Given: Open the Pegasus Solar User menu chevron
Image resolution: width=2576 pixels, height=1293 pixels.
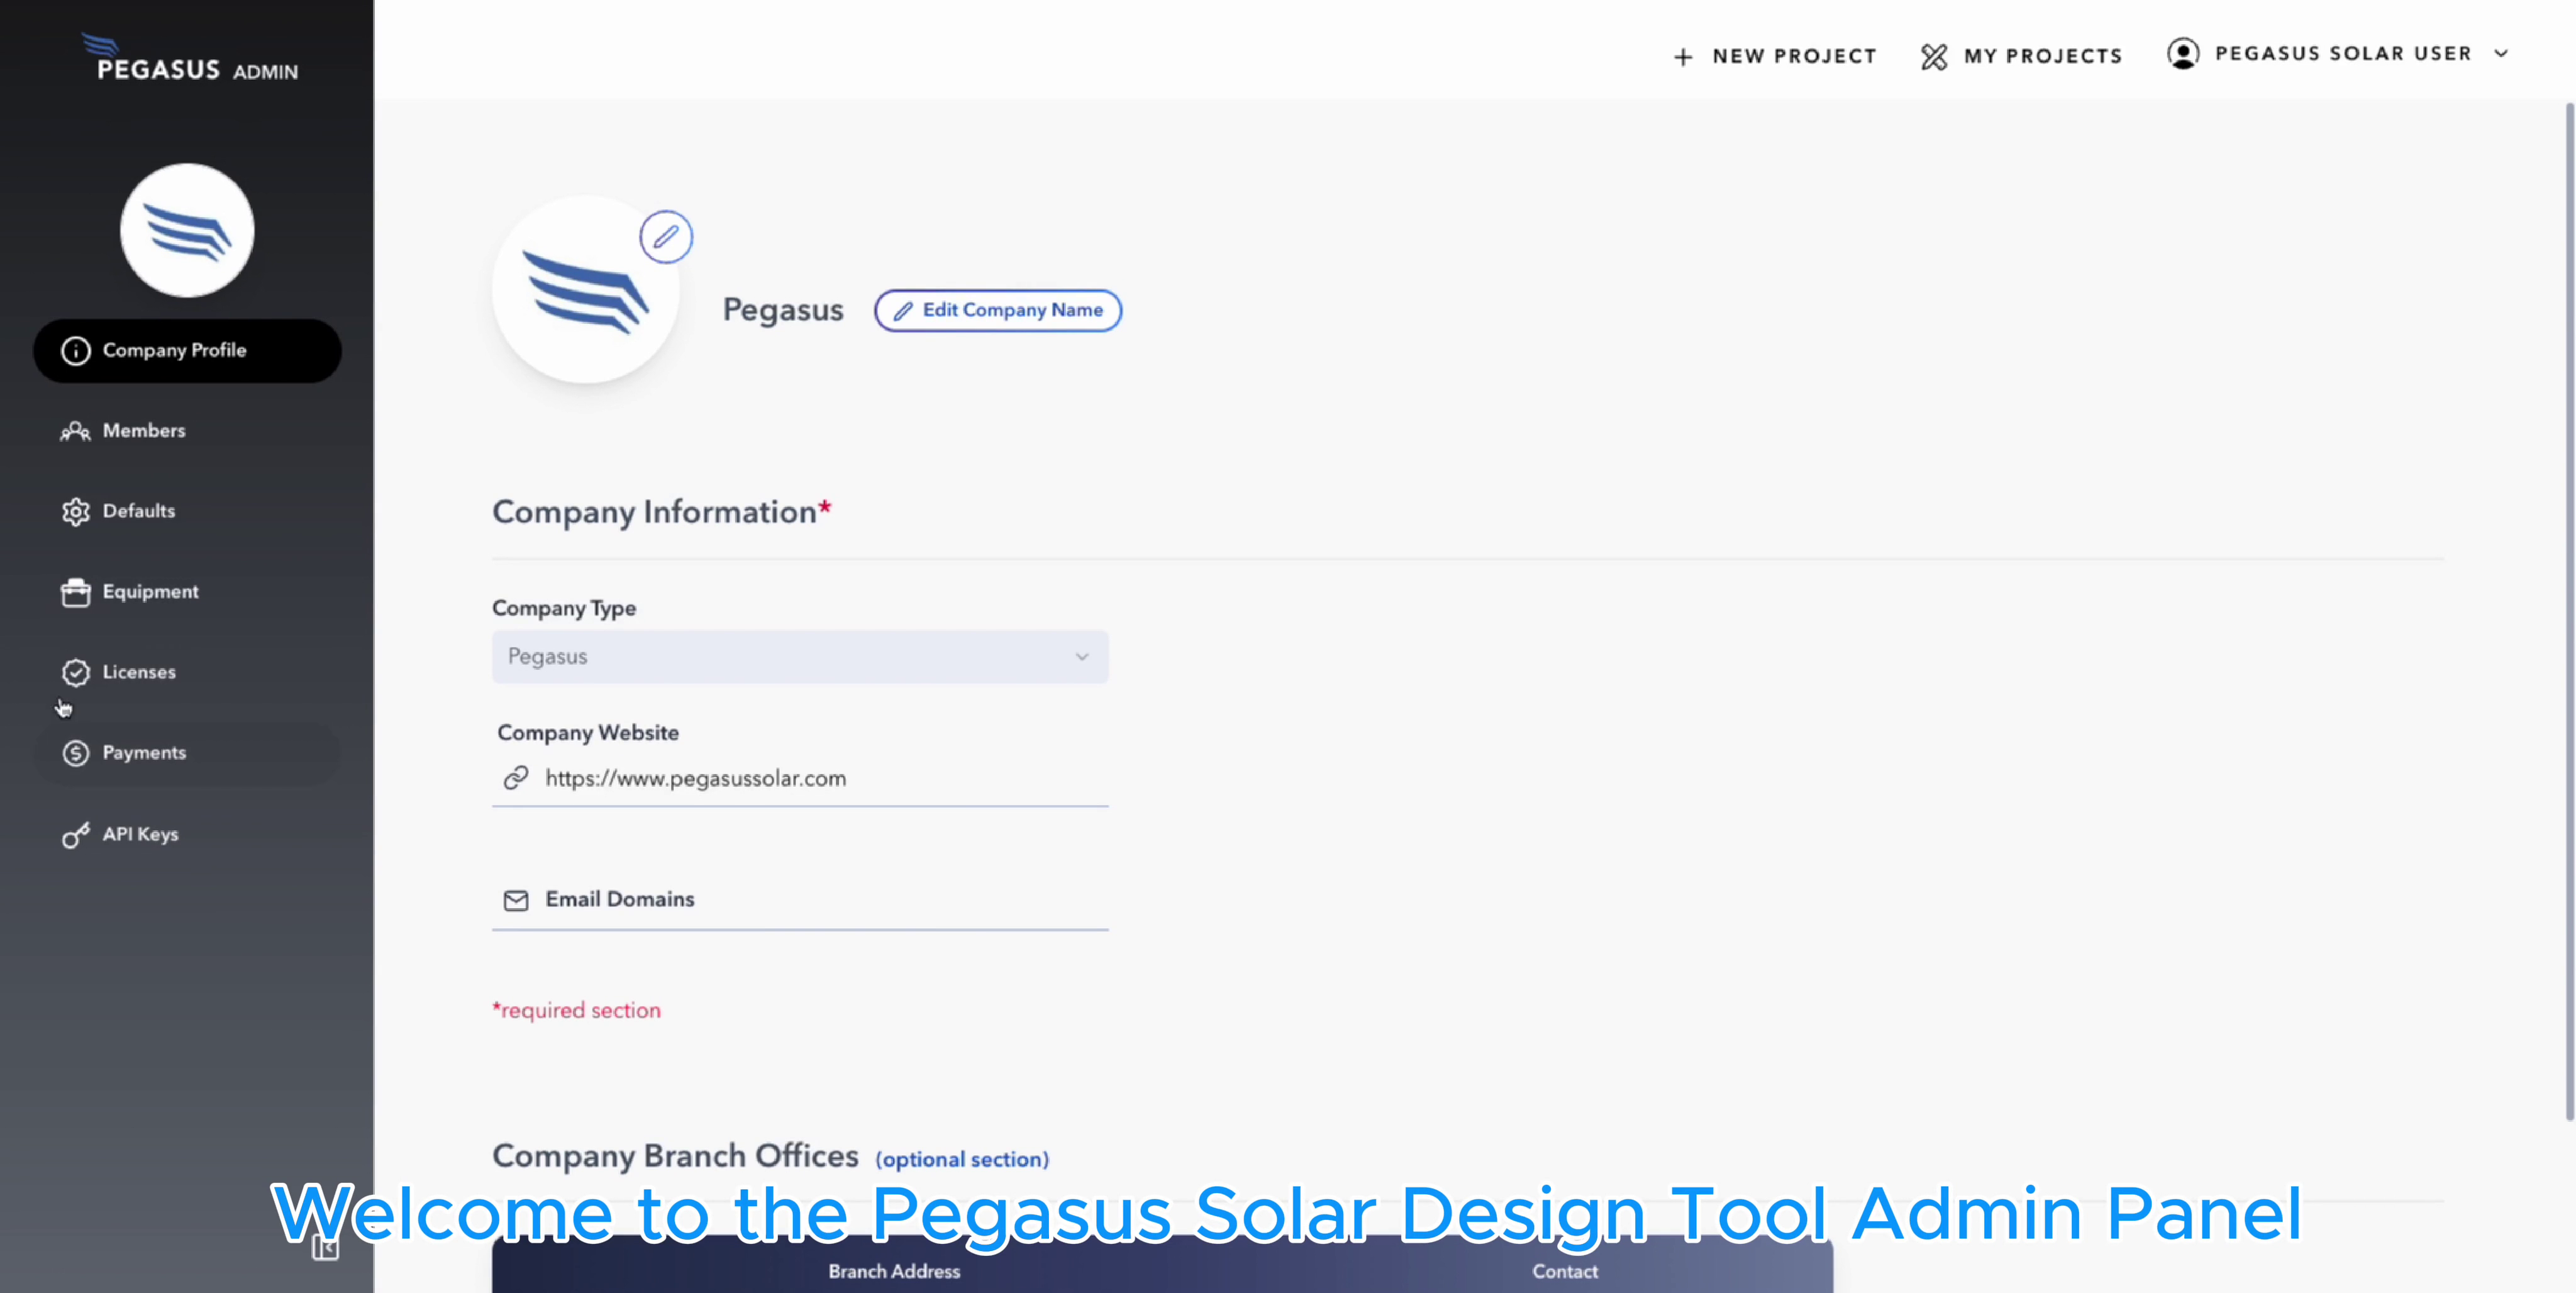Looking at the screenshot, I should click(x=2501, y=54).
